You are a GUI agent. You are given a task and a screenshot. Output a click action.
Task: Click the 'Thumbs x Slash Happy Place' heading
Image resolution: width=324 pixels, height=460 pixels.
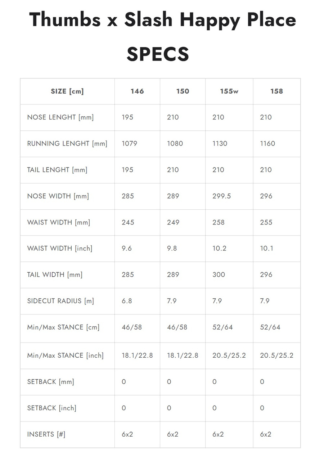point(162,20)
